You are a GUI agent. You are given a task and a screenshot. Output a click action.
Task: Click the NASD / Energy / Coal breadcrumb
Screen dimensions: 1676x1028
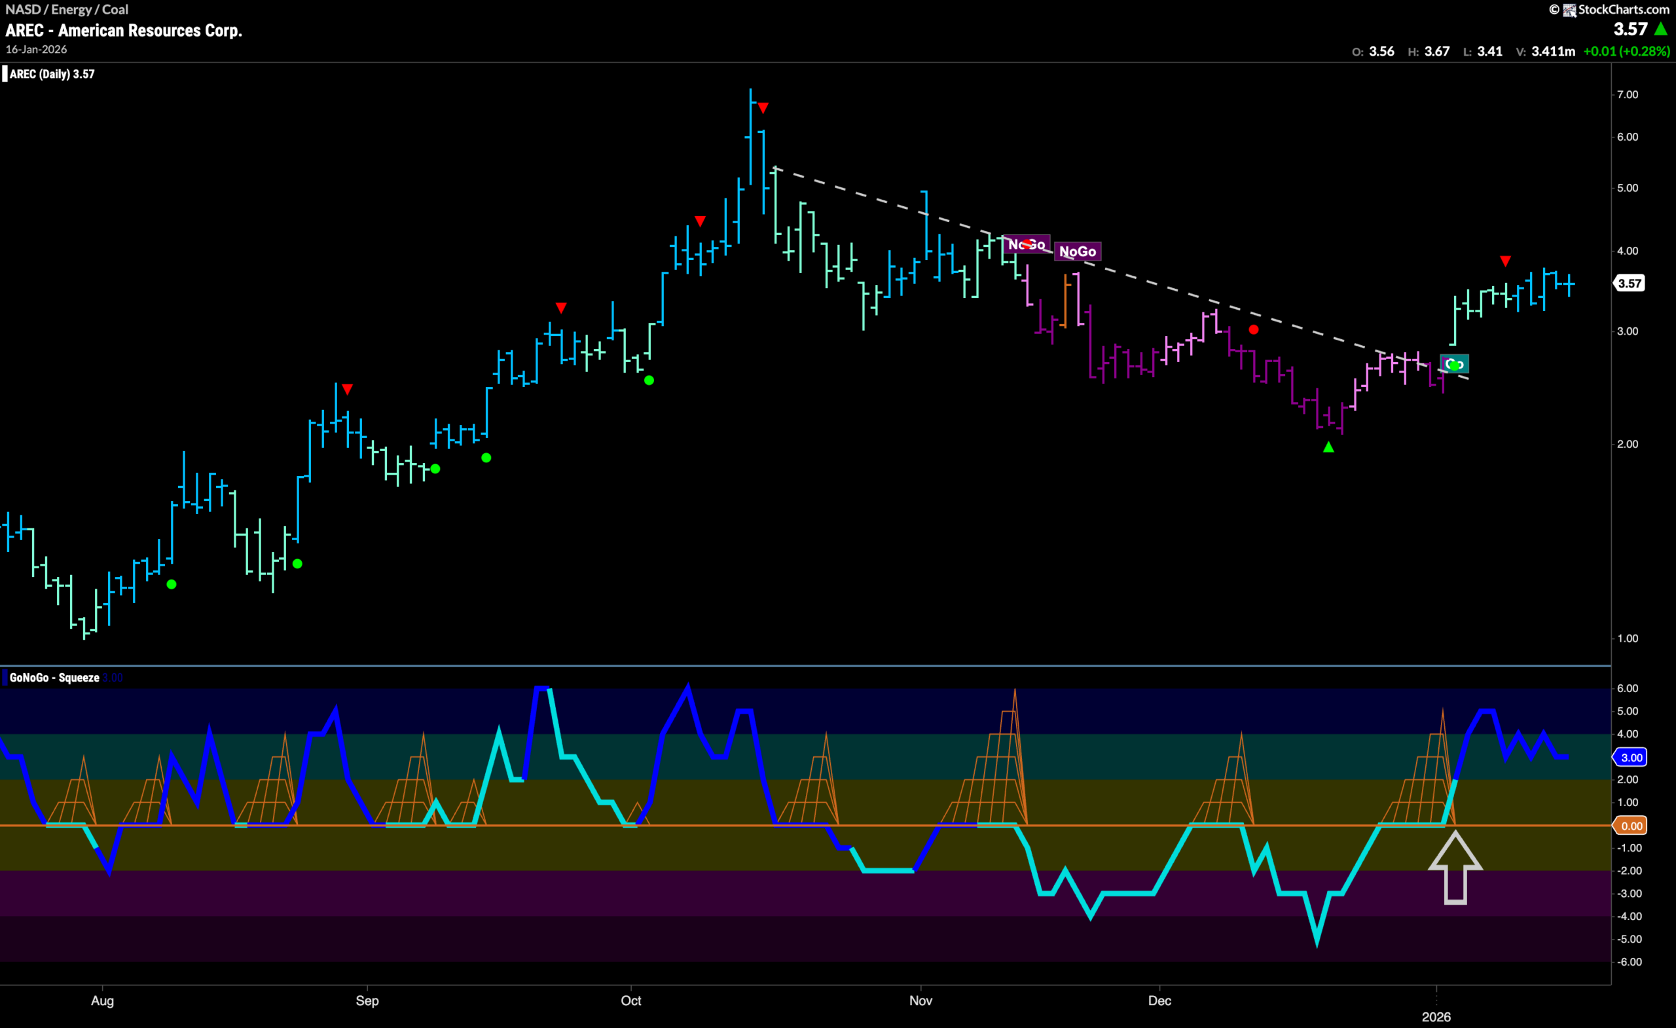click(x=67, y=10)
